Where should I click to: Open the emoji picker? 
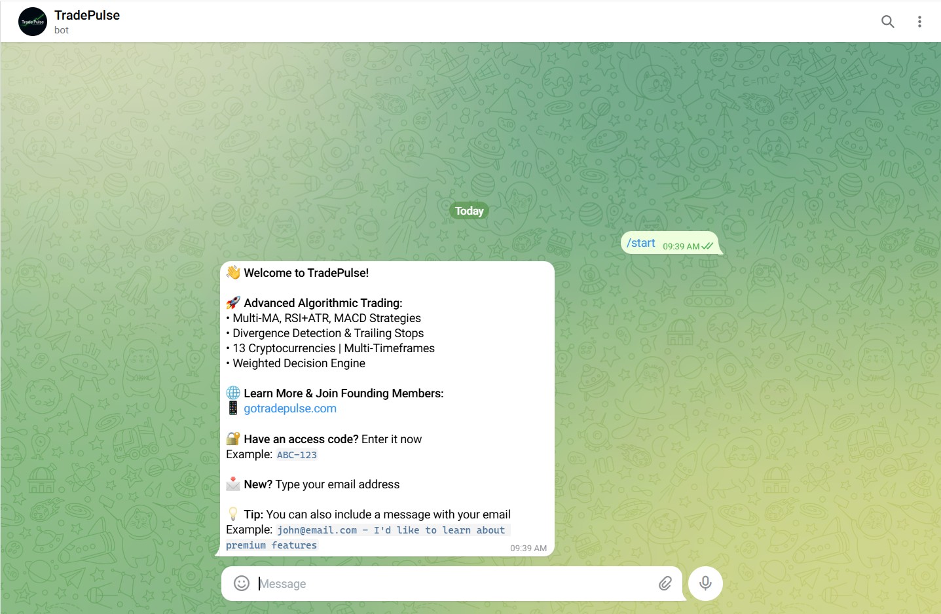tap(242, 583)
